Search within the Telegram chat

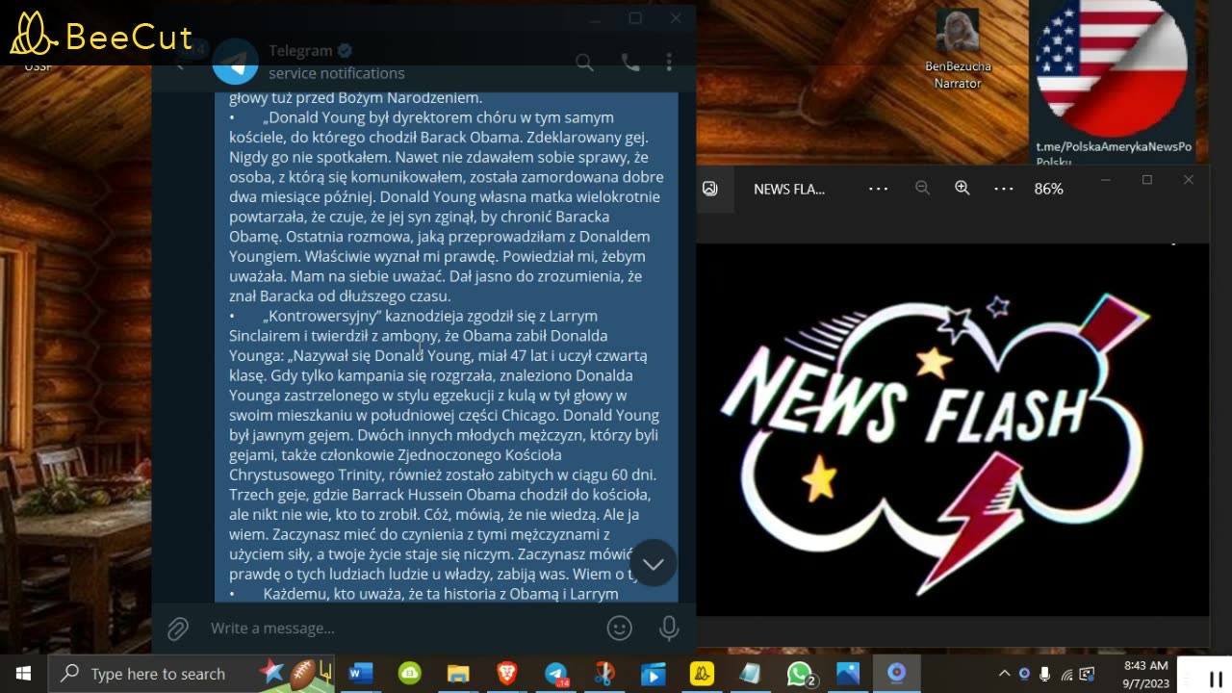coord(584,63)
